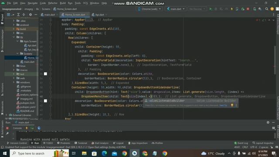Open the Event Log
Screen dimensions: 279x157
point(241,143)
